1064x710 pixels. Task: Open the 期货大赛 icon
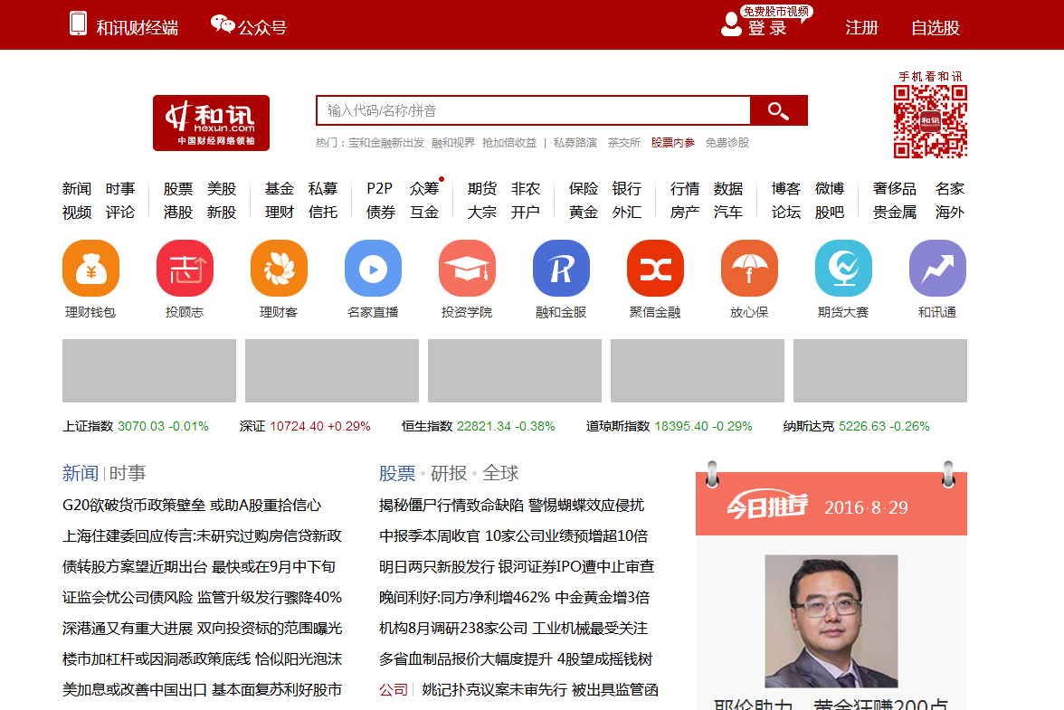(843, 269)
